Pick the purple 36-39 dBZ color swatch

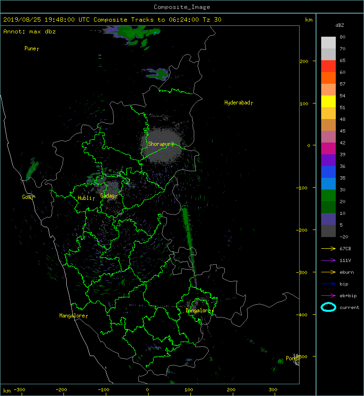click(x=328, y=160)
